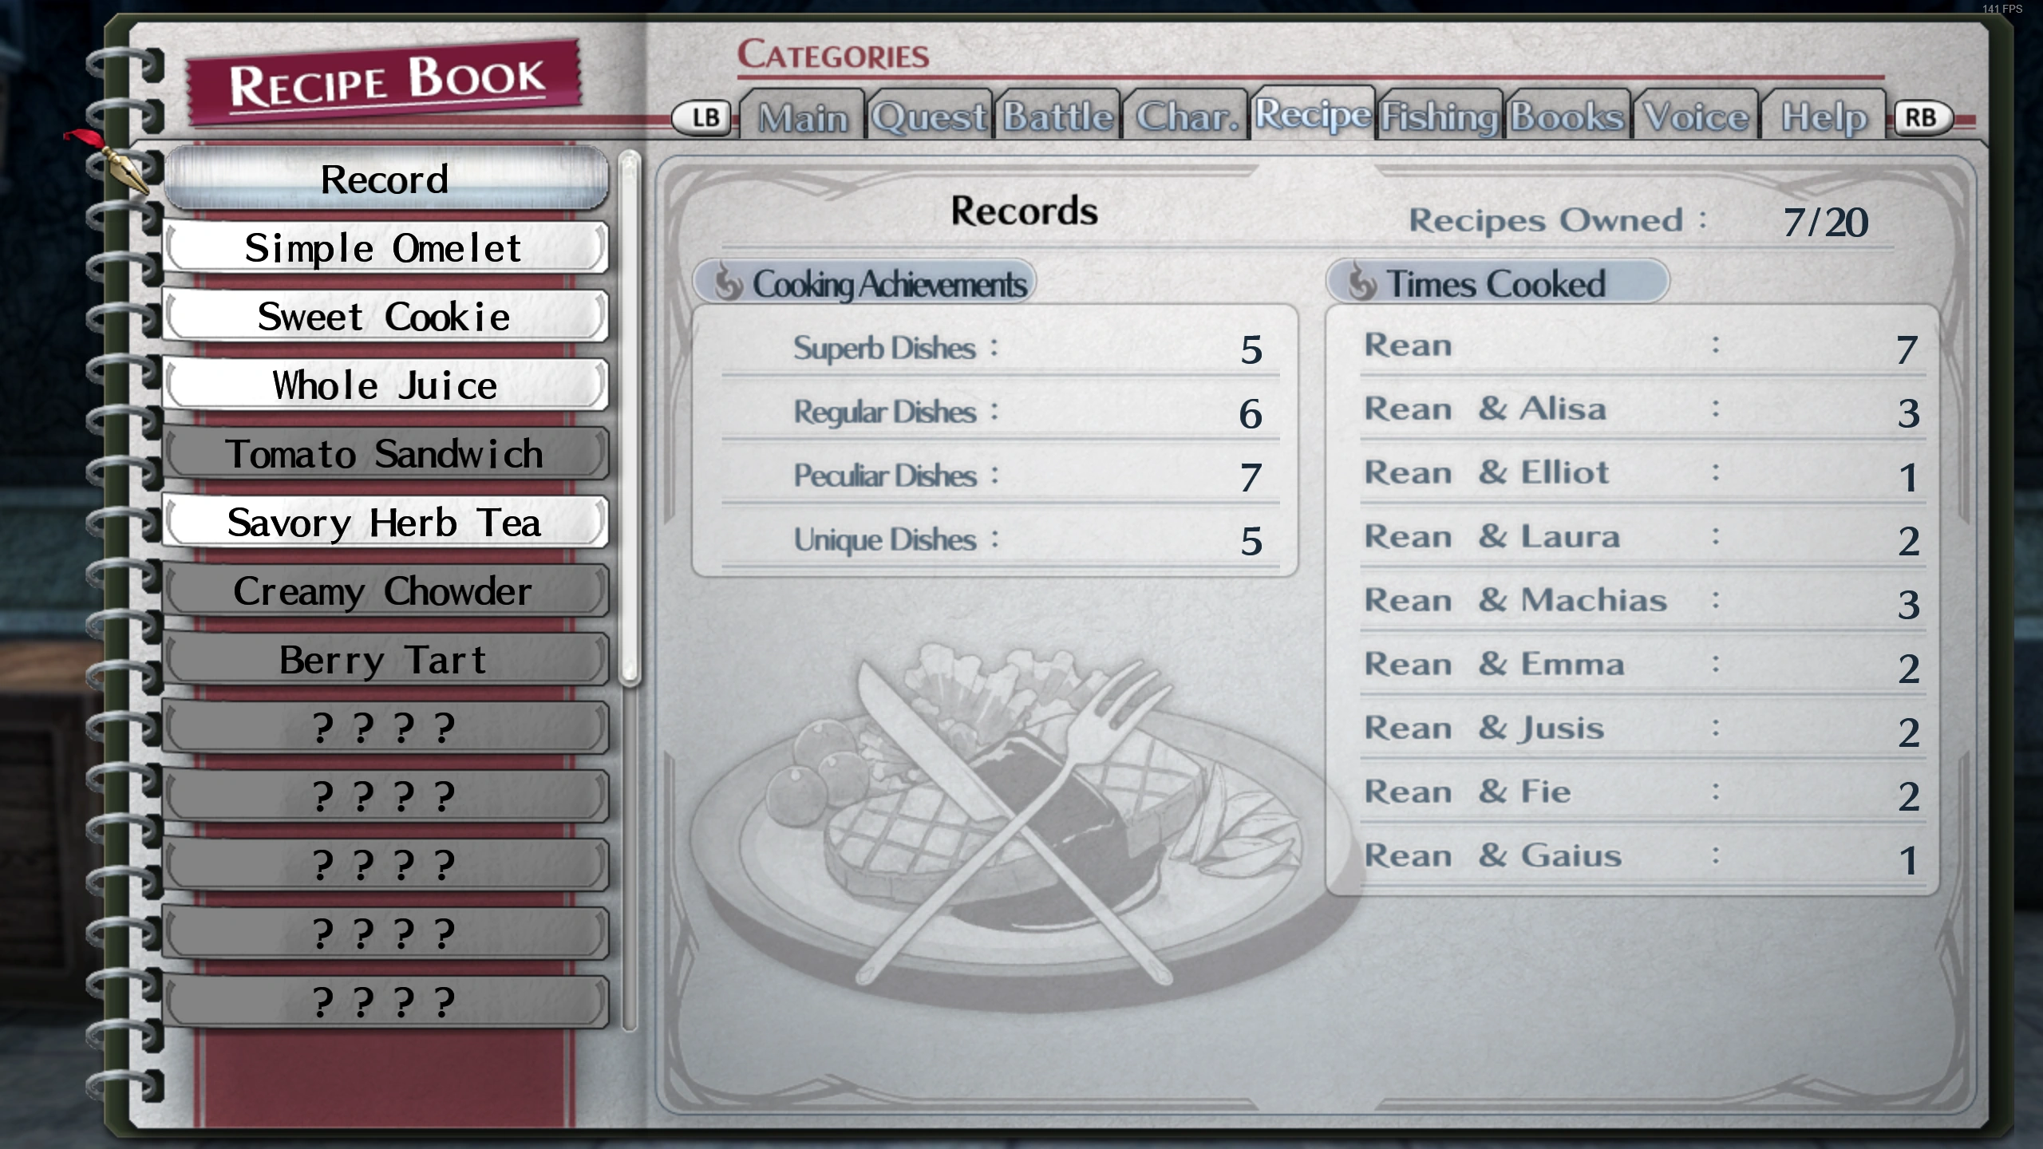Go to the Battle tab

(1057, 117)
